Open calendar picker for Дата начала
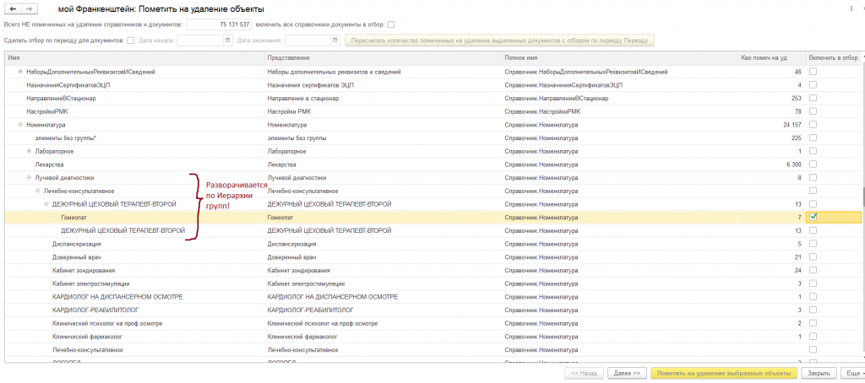Viewport: 865px width, 383px height. pos(226,40)
